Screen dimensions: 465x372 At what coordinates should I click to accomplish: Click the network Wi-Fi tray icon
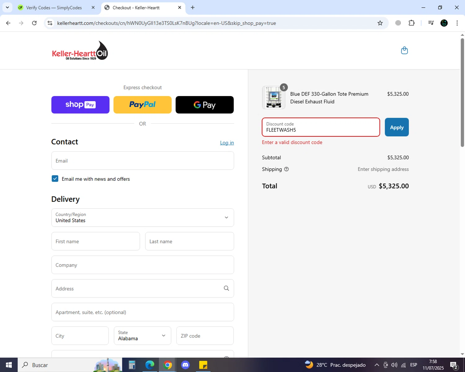[x=403, y=365]
